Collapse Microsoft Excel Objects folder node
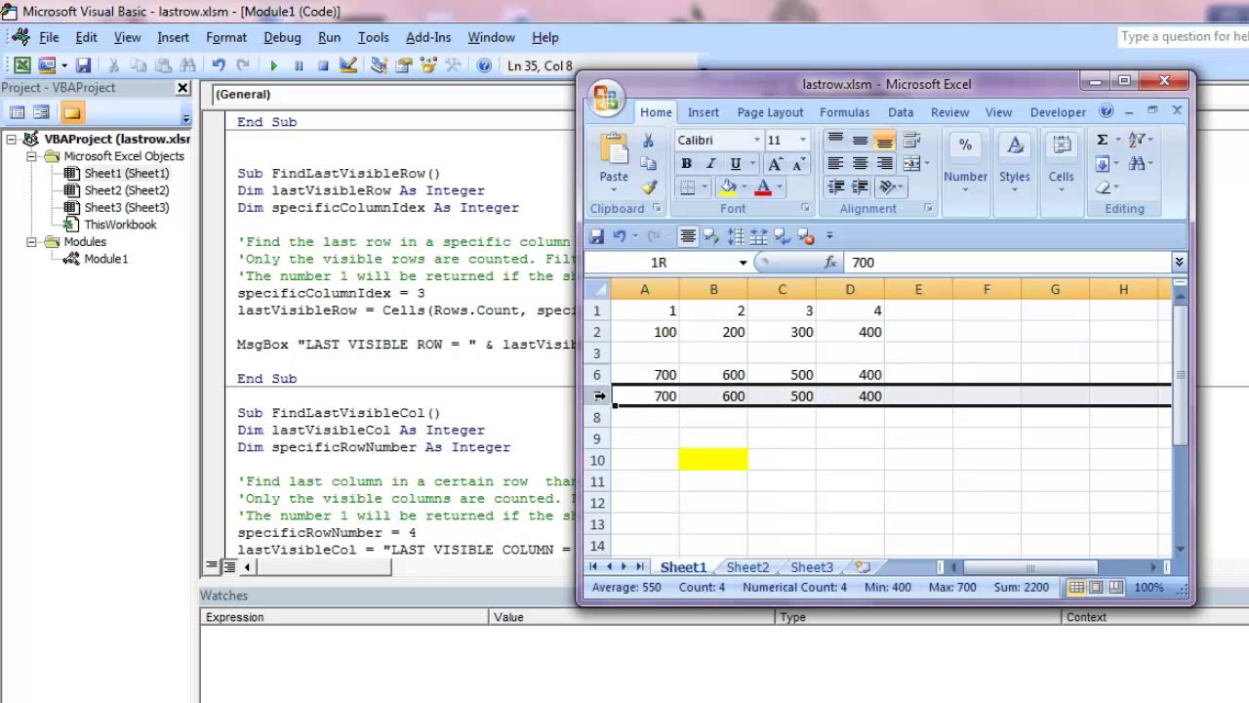 click(30, 156)
